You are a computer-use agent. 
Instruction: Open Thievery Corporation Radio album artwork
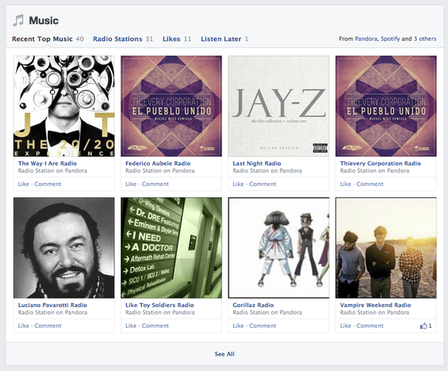pyautogui.click(x=386, y=106)
